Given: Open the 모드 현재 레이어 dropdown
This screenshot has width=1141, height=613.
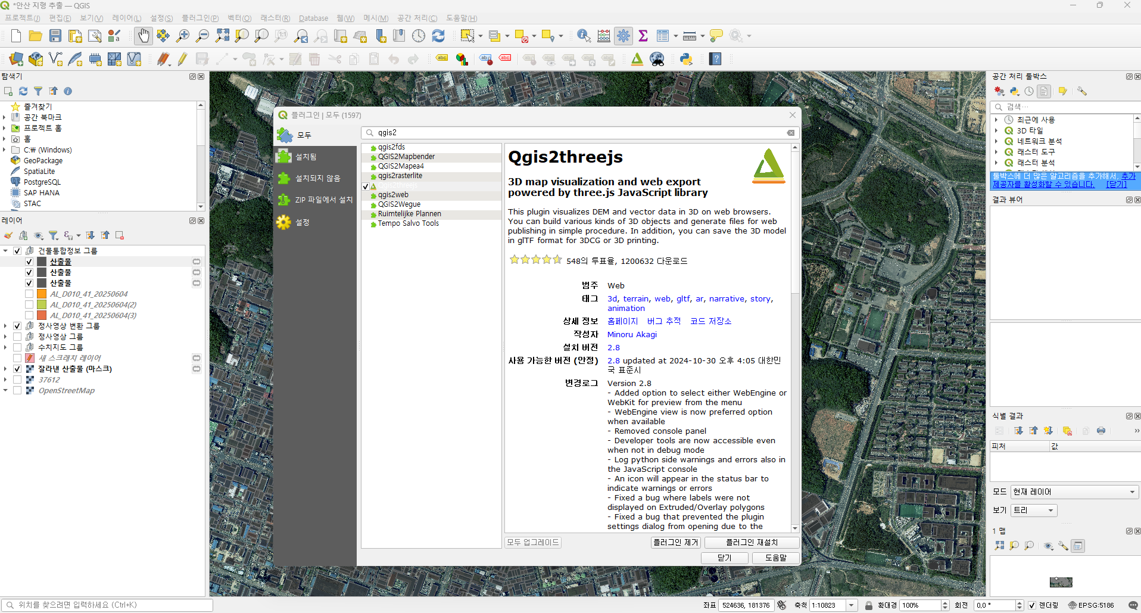Looking at the screenshot, I should [x=1074, y=492].
